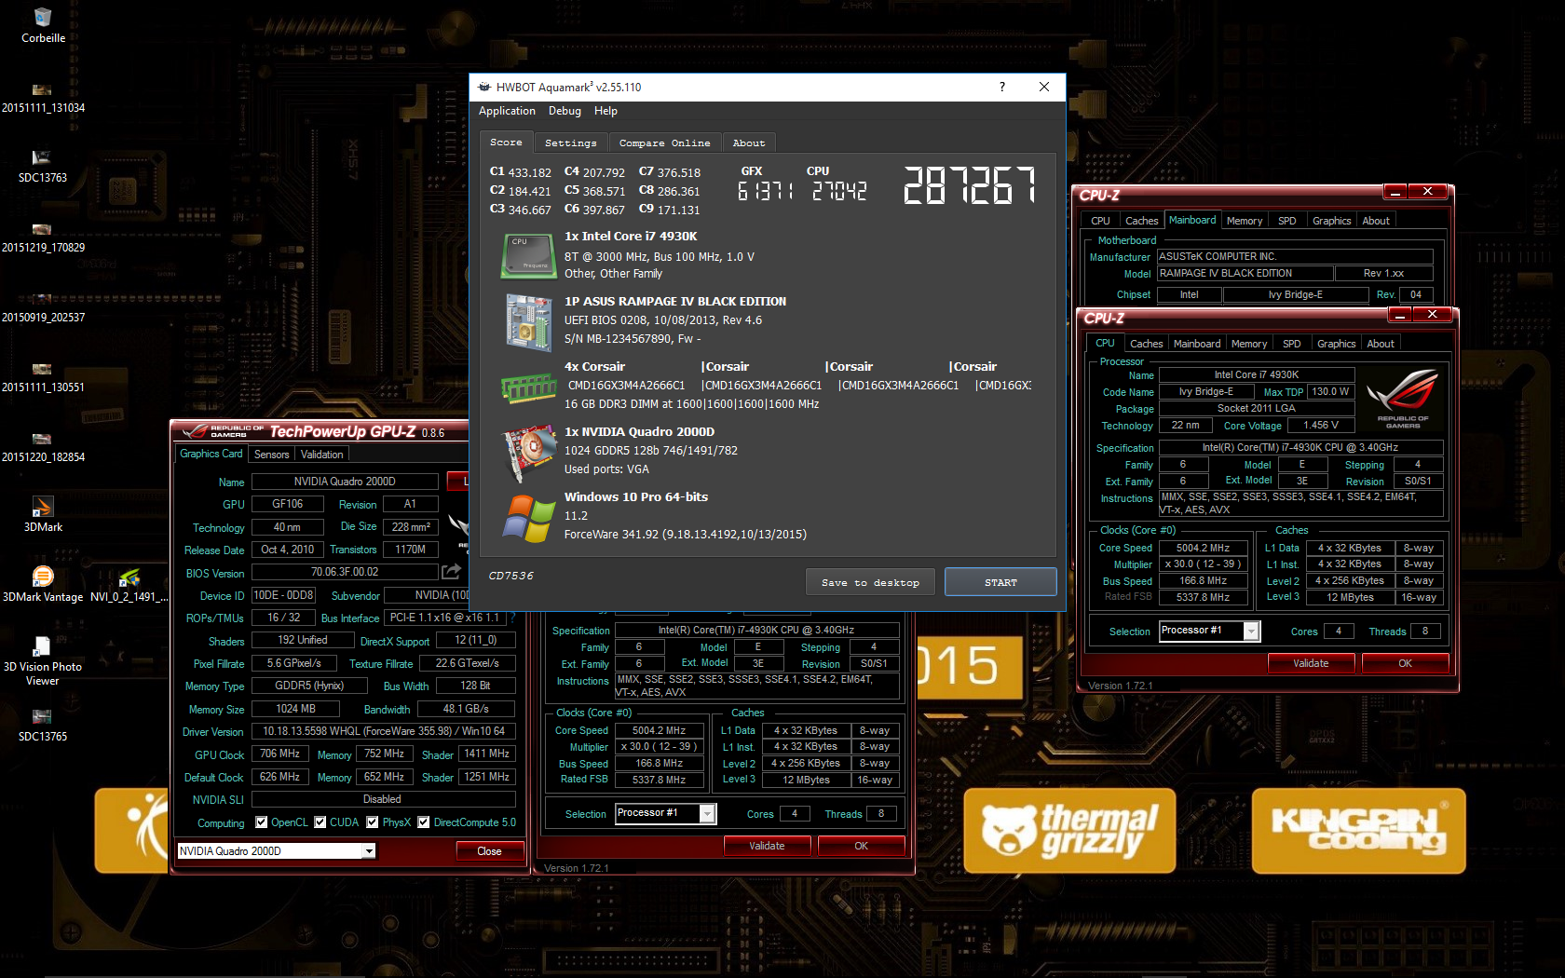Click the Republic of Gamers logo in CPU-Z

coord(1402,398)
